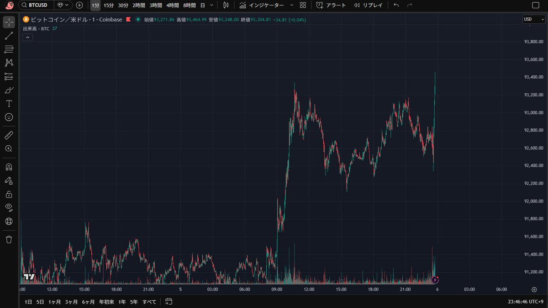The image size is (548, 308).
Task: Set range to 3ヶ月
Action: pos(71,302)
